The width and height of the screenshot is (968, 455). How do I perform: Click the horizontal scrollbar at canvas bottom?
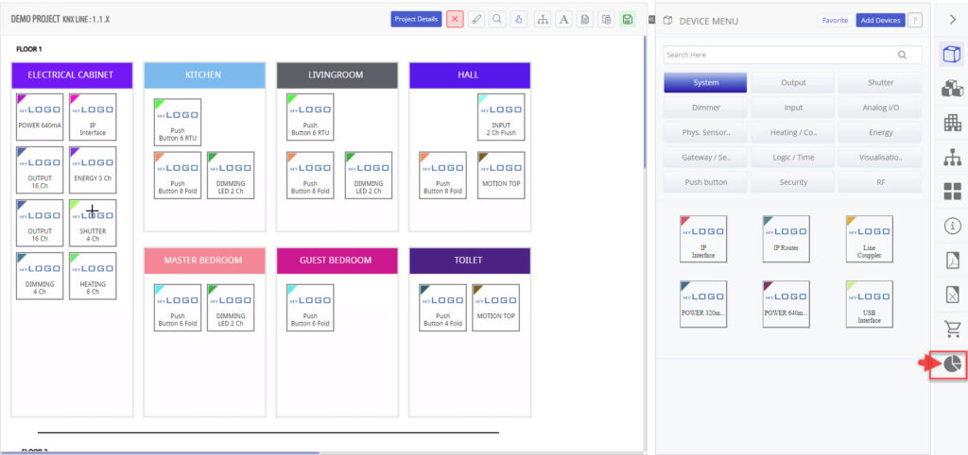tap(159, 452)
